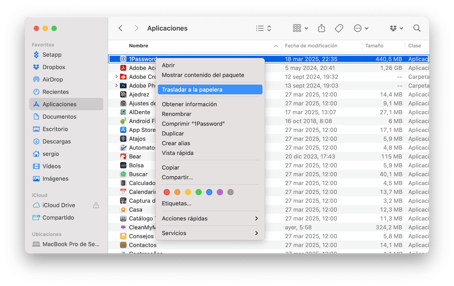Select AirDrop in the sidebar
Screen dimensions: 454x286
coord(66,79)
